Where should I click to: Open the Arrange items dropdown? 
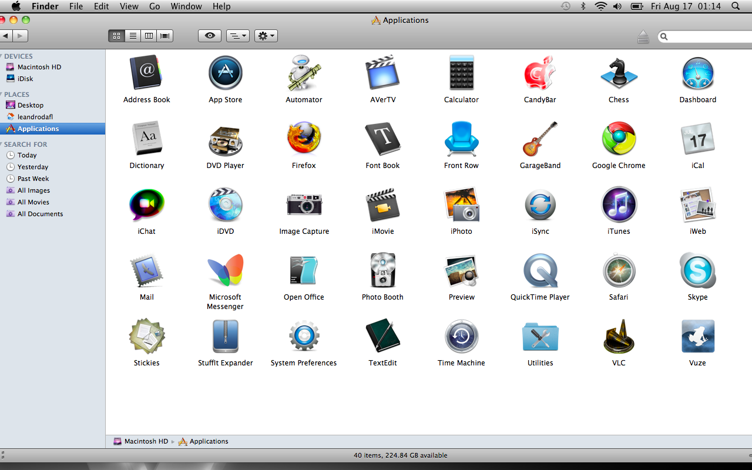coord(238,36)
